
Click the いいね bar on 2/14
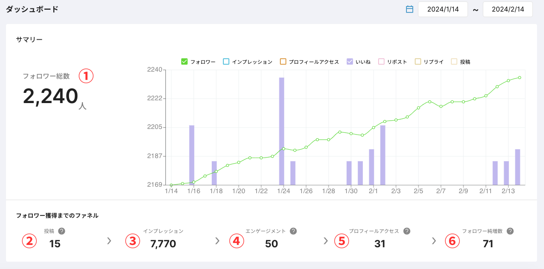point(518,167)
